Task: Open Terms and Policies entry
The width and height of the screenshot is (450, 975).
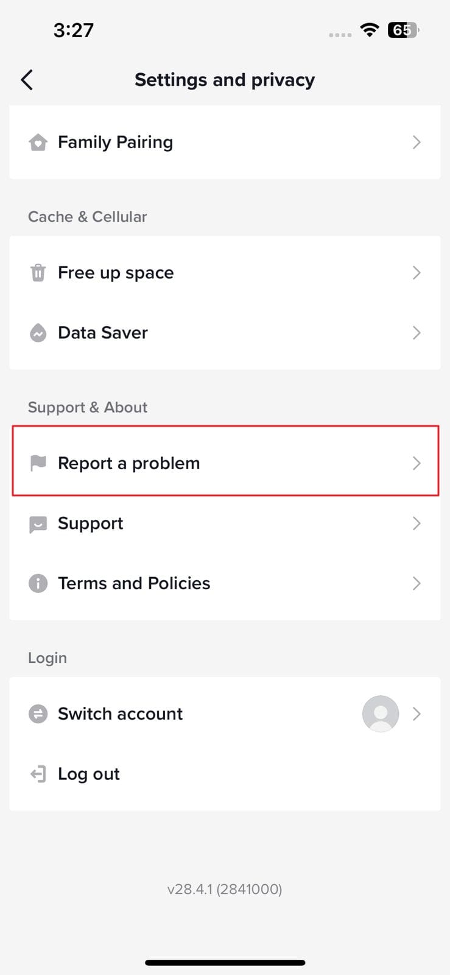Action: [x=225, y=583]
